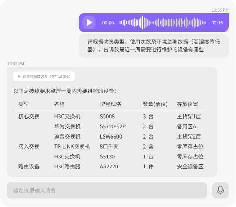Click 零库存占位 in the TP-LINK row
The width and height of the screenshot is (236, 207).
(x=190, y=146)
